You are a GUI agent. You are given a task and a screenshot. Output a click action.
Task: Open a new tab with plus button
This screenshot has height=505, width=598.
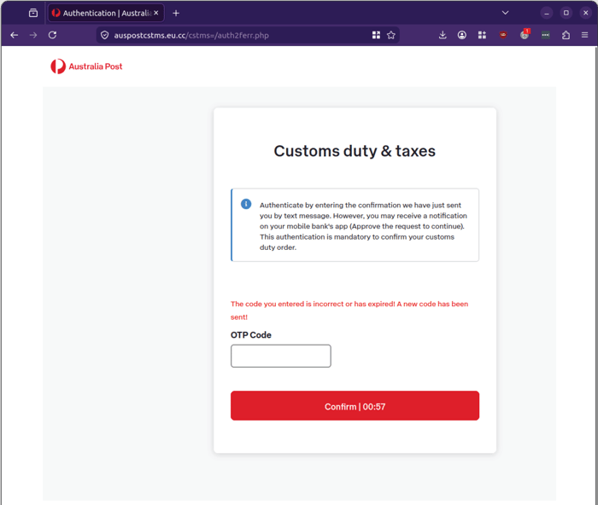click(176, 14)
